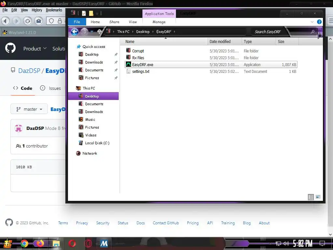This screenshot has width=333, height=250.
Task: Switch to details view layout icon
Action: 311,197
